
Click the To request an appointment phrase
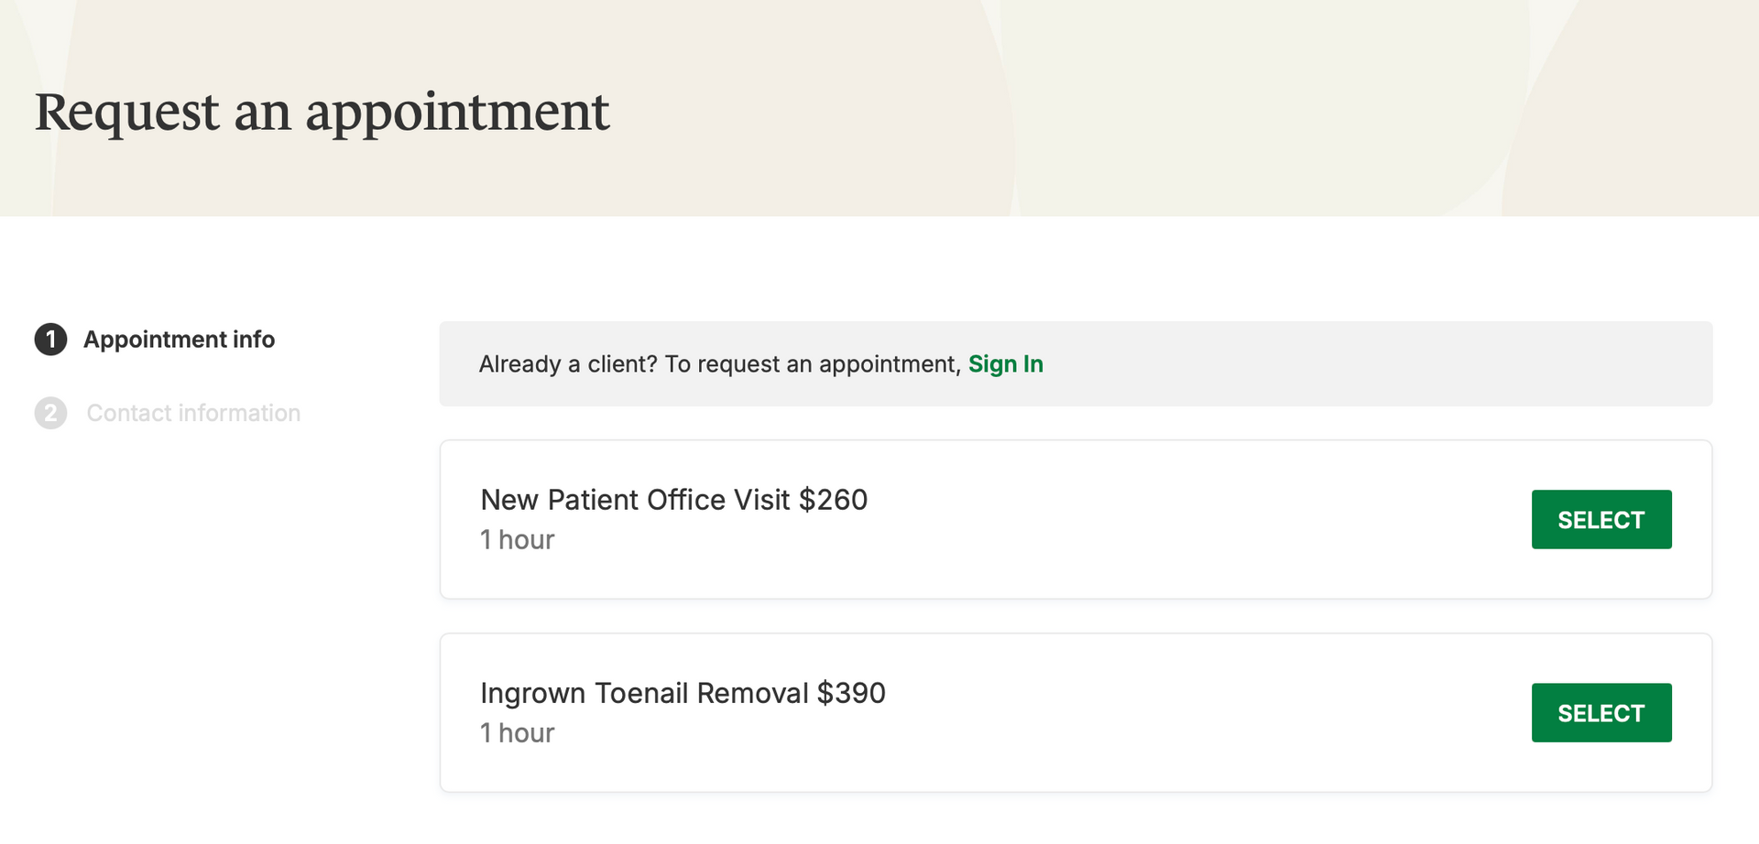pyautogui.click(x=812, y=364)
